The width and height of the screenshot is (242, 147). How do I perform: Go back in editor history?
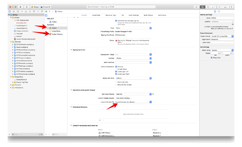(50, 11)
